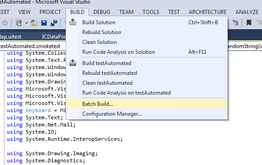Screen dimensions: 262x165
Task: Open the ARCHITECTURE menu
Action: pyautogui.click(x=208, y=12)
